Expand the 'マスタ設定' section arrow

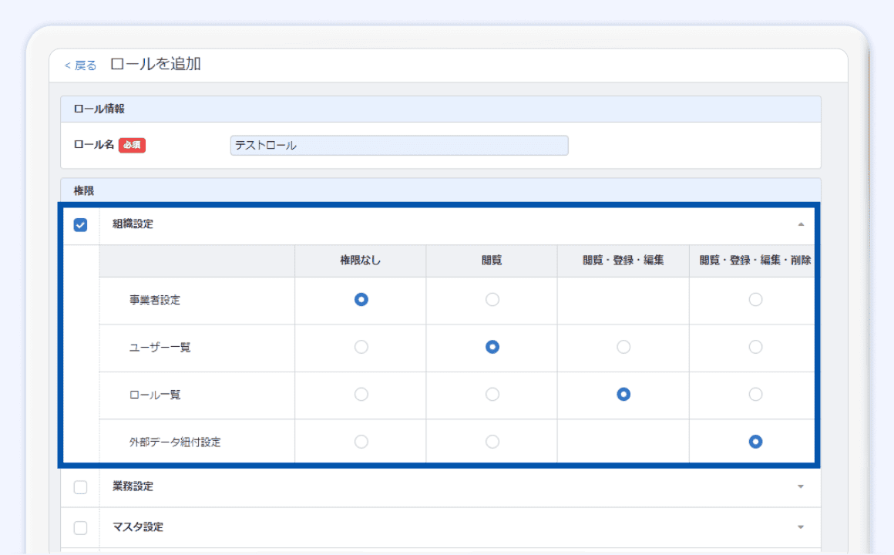point(800,528)
